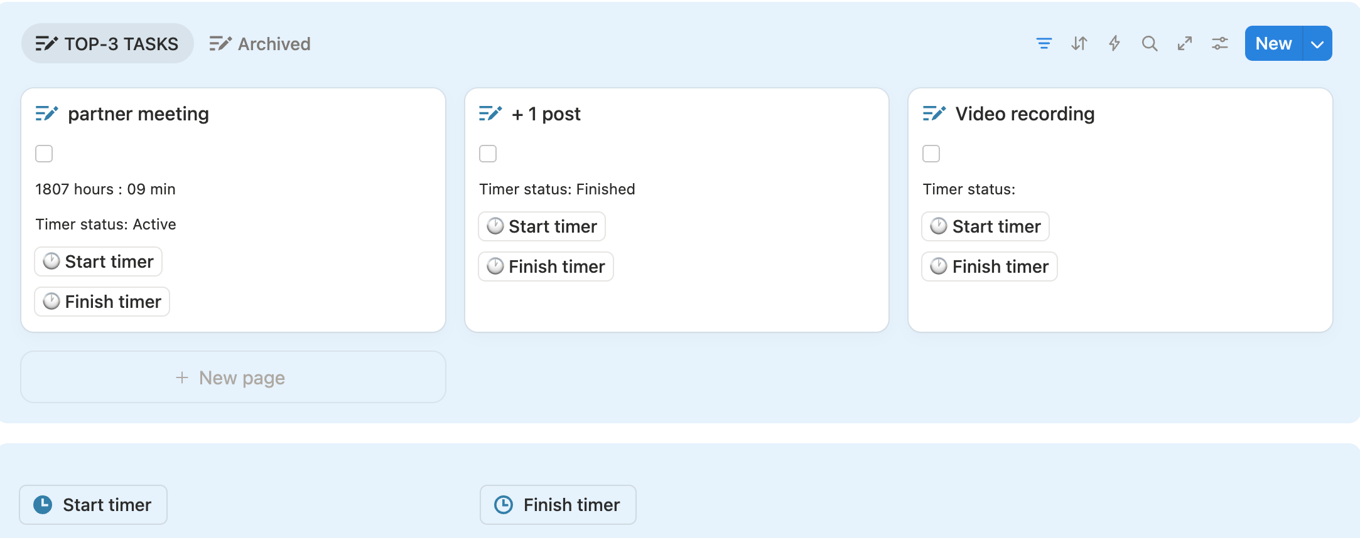Open database as full page icon
The height and width of the screenshot is (538, 1360).
tap(1184, 43)
